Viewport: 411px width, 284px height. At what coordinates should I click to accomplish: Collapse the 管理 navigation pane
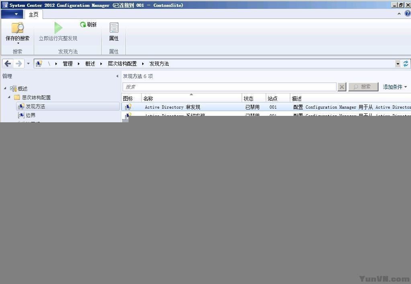click(x=117, y=76)
